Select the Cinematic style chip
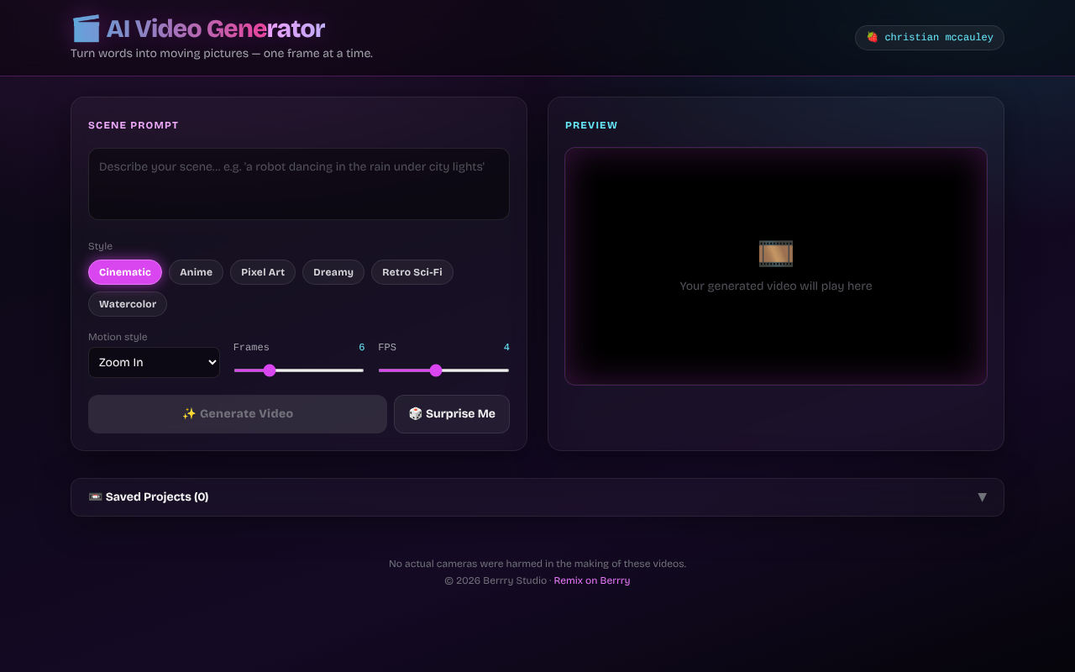 pos(125,272)
